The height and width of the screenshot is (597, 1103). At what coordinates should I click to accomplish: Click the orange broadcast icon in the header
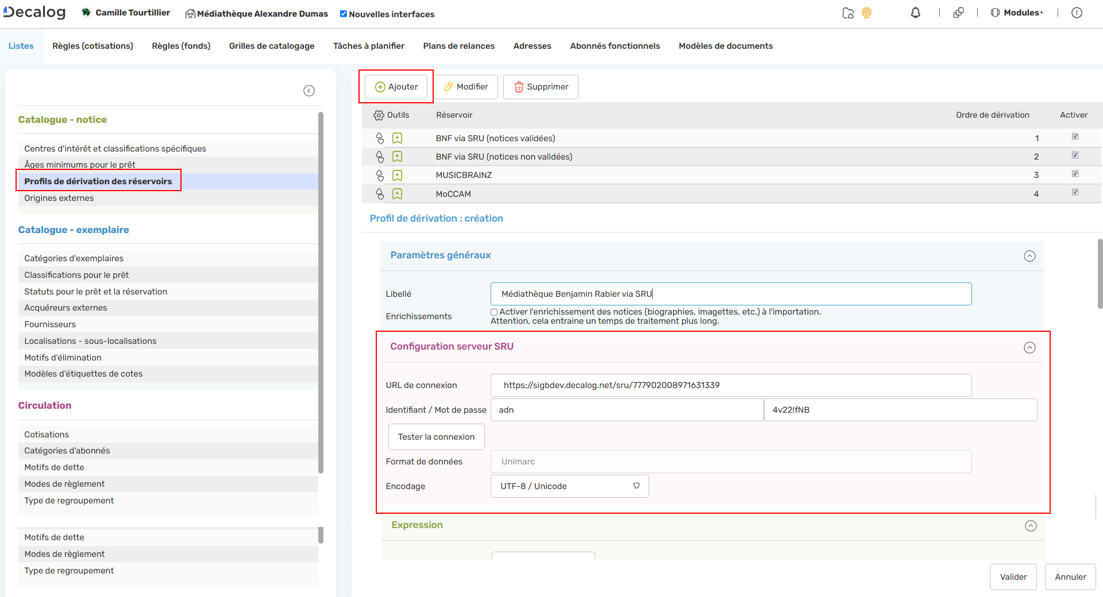[867, 12]
